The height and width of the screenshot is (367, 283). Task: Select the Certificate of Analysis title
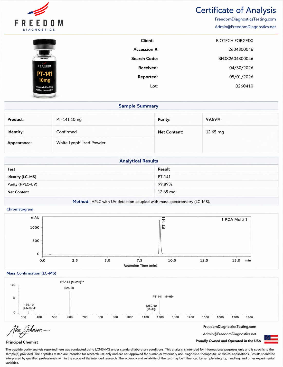pos(235,10)
